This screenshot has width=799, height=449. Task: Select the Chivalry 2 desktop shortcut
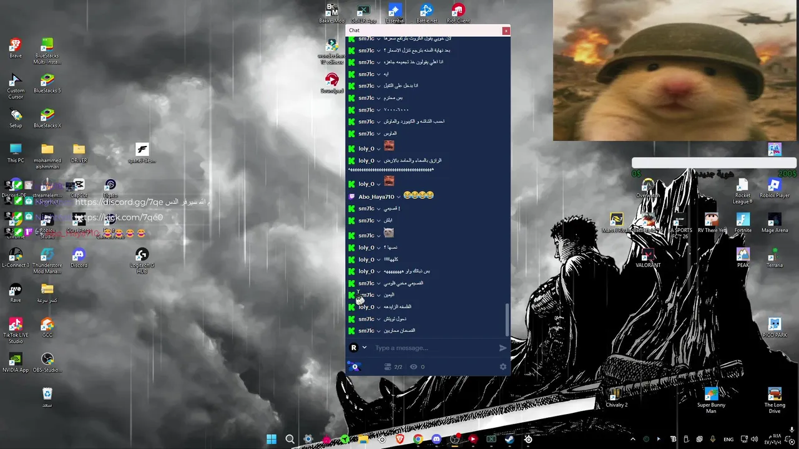pos(616,397)
